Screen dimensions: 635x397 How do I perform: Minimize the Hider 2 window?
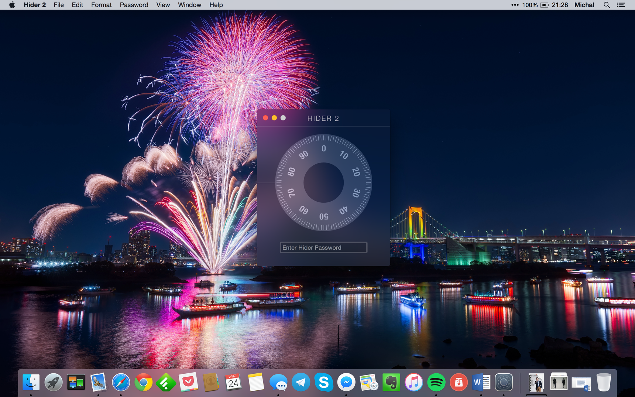pyautogui.click(x=274, y=118)
